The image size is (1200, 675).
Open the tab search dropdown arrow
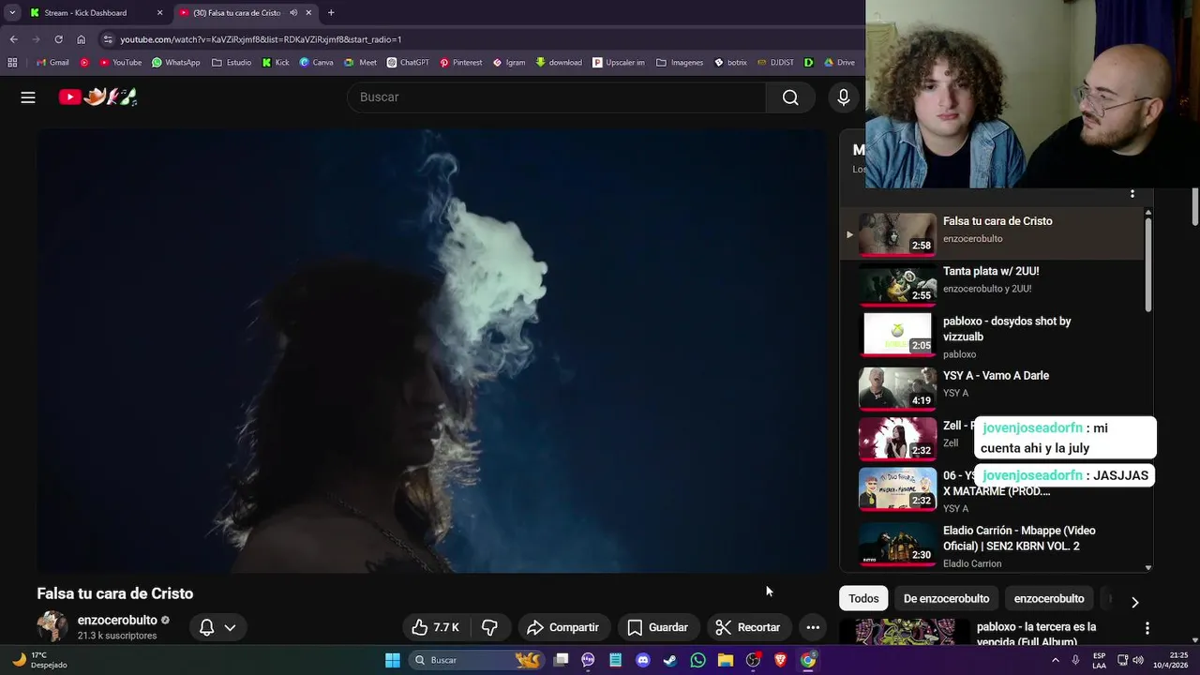pyautogui.click(x=12, y=13)
